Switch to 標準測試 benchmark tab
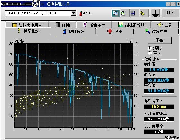The image size is (180, 140). [x=28, y=31]
